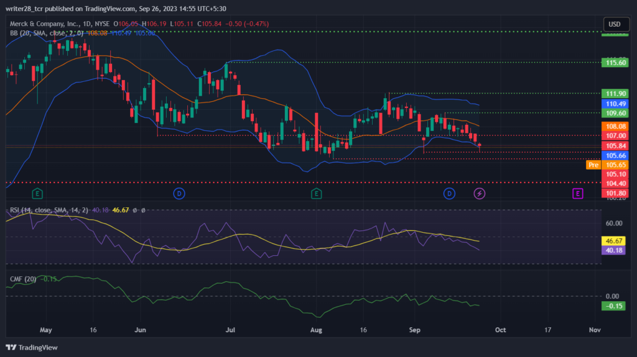Click the green earnings E marker near May
This screenshot has width=637, height=357.
pyautogui.click(x=37, y=194)
